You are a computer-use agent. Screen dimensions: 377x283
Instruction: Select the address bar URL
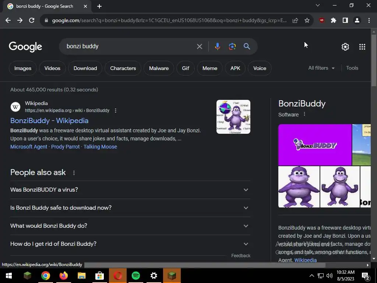point(169,21)
